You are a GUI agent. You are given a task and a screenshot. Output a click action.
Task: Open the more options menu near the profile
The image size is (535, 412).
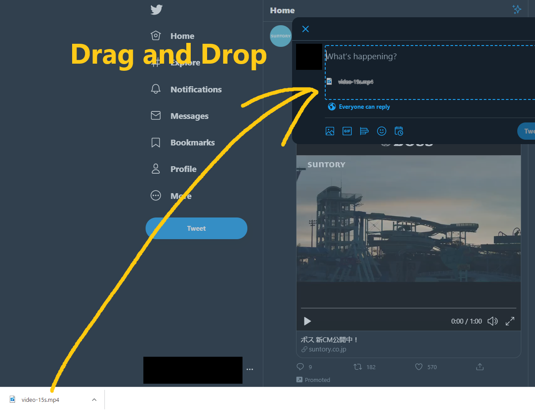tap(250, 369)
